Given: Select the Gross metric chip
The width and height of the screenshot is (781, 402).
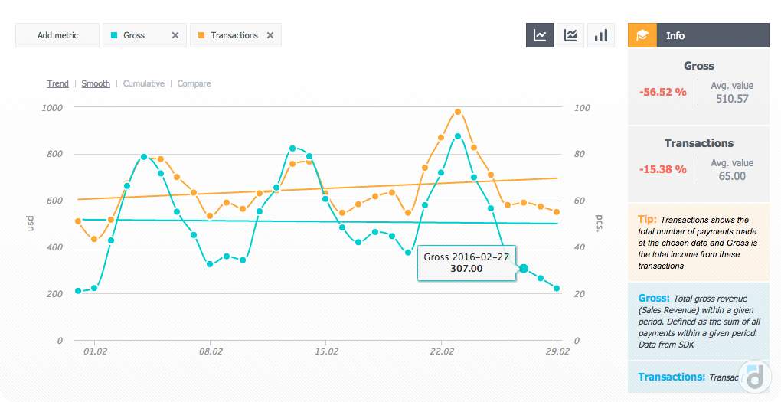Looking at the screenshot, I should coord(135,35).
